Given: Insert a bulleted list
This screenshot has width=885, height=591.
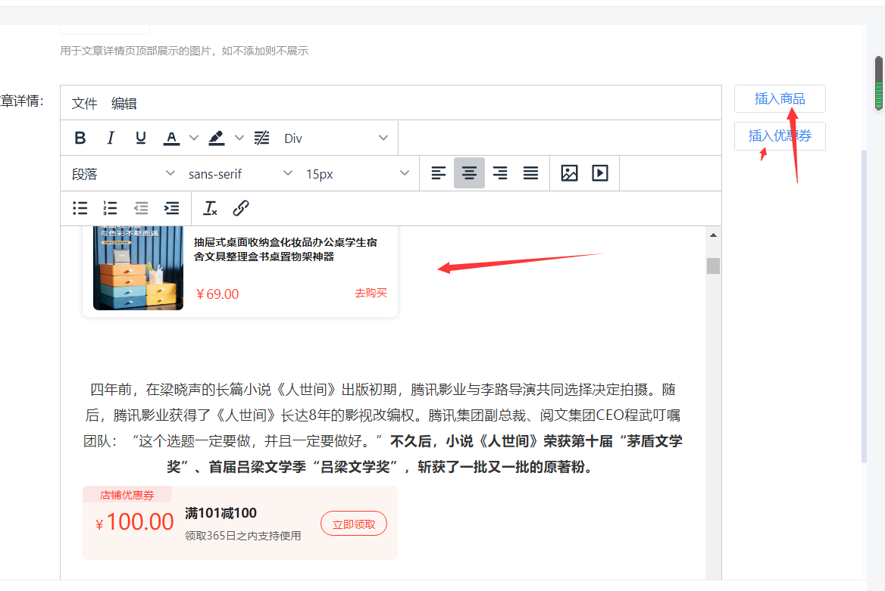Looking at the screenshot, I should 80,208.
